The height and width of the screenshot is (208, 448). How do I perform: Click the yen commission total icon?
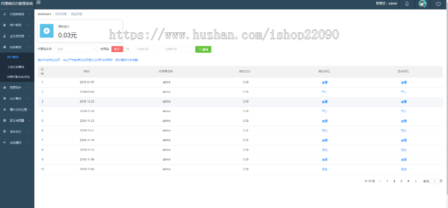pos(46,30)
